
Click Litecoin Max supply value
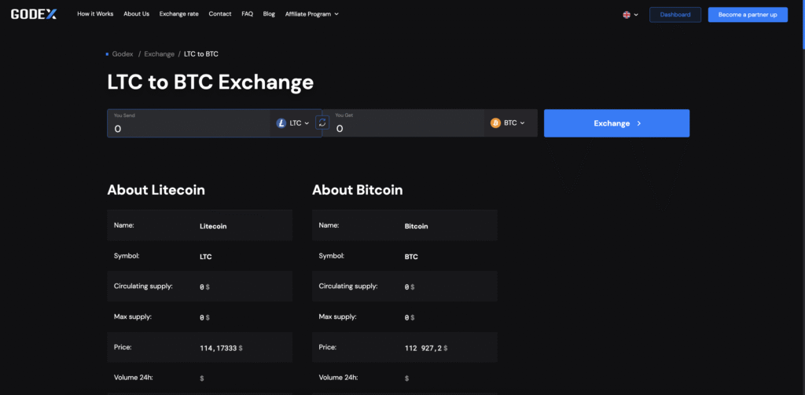tap(204, 318)
